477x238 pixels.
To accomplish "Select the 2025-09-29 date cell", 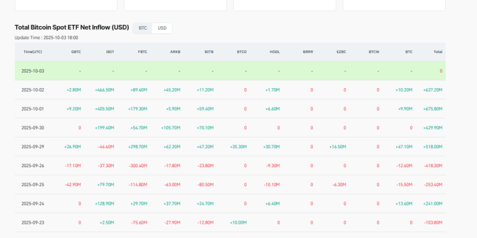I will click(x=33, y=146).
